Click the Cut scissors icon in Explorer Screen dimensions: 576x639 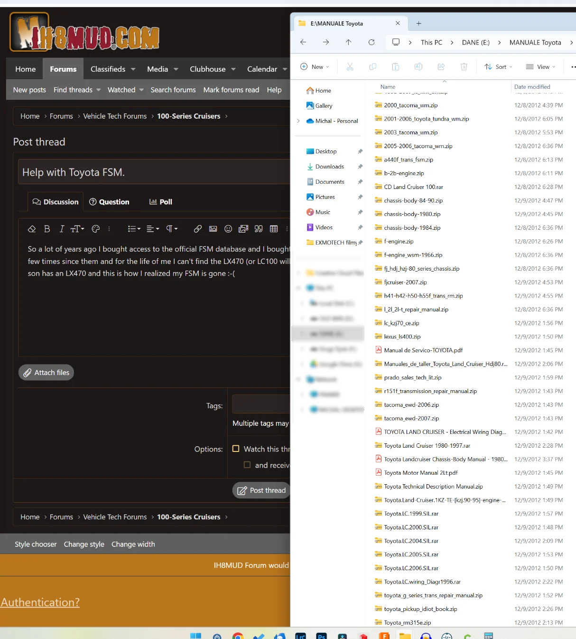coord(350,67)
